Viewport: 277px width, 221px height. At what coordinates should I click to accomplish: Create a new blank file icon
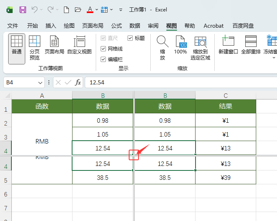pos(66,10)
